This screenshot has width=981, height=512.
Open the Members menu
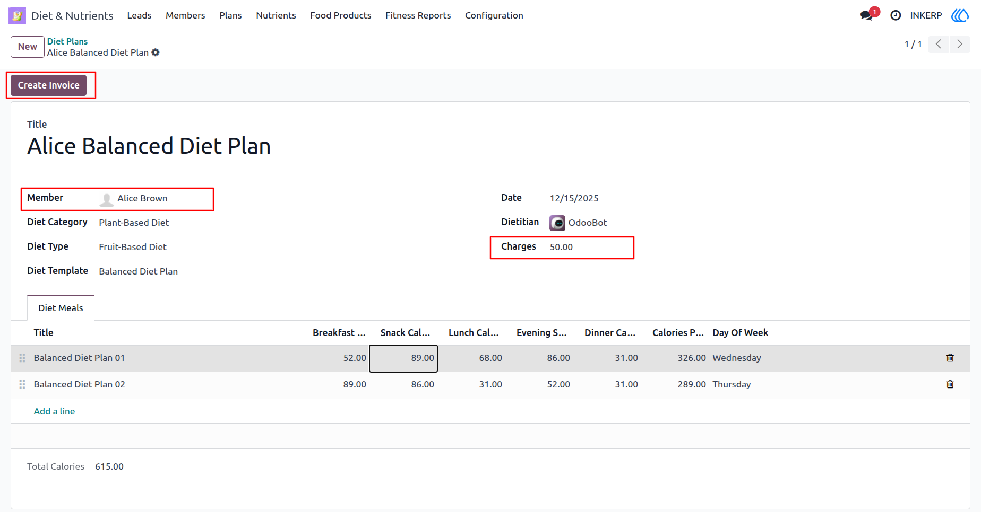click(x=185, y=15)
